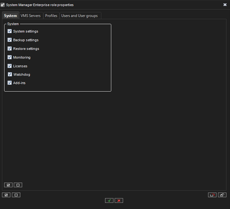Close the role properties dialog
Image resolution: width=230 pixels, height=209 pixels.
(x=225, y=5)
